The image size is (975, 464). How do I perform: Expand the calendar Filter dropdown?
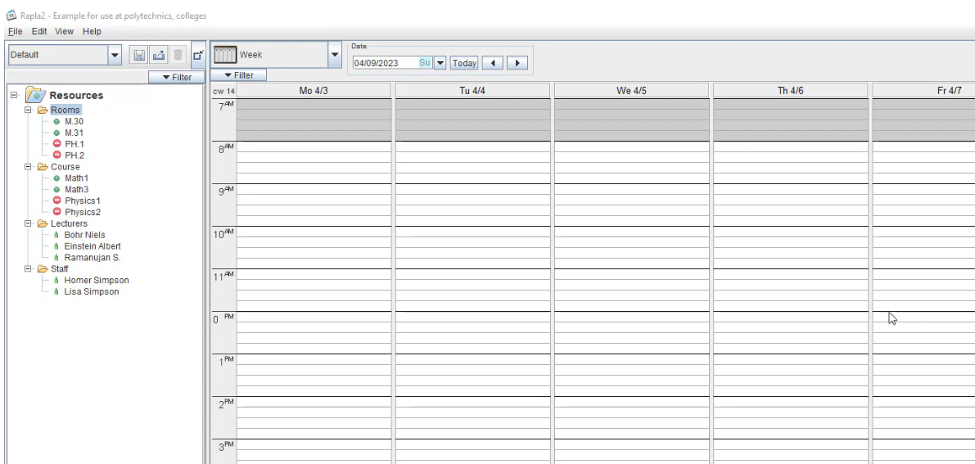239,75
